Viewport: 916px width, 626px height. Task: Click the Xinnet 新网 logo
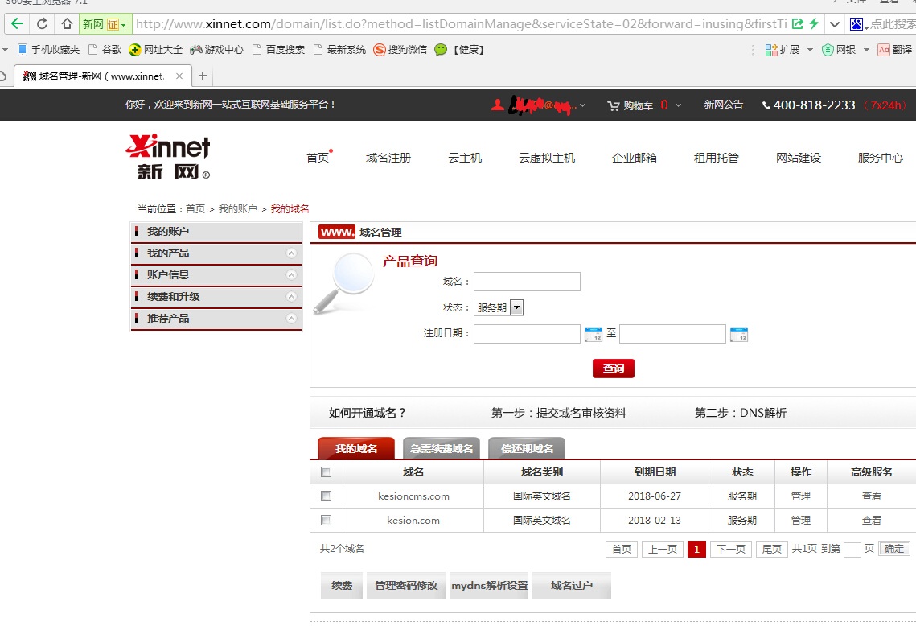[x=168, y=157]
